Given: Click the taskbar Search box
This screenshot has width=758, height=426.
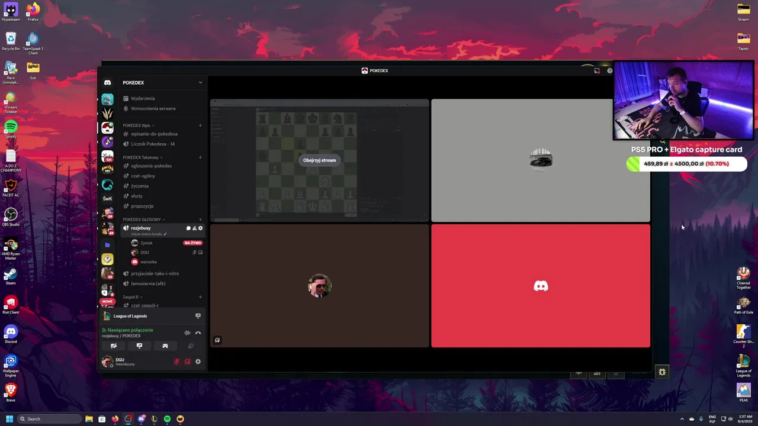Looking at the screenshot, I should point(50,419).
